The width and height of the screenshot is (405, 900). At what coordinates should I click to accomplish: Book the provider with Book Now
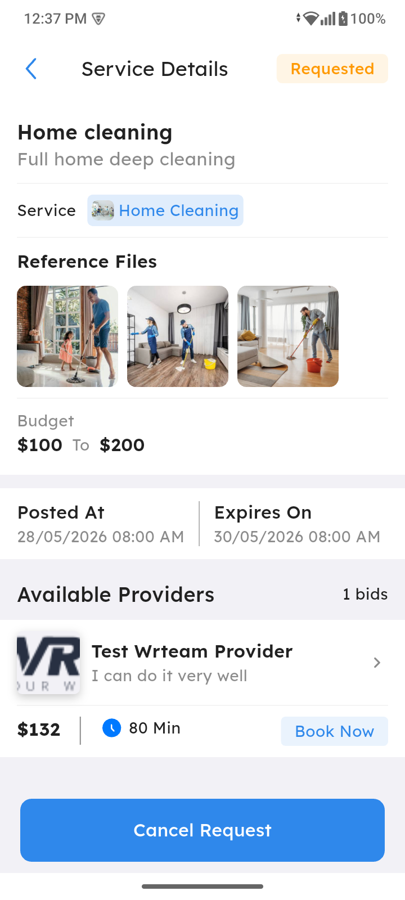point(334,731)
